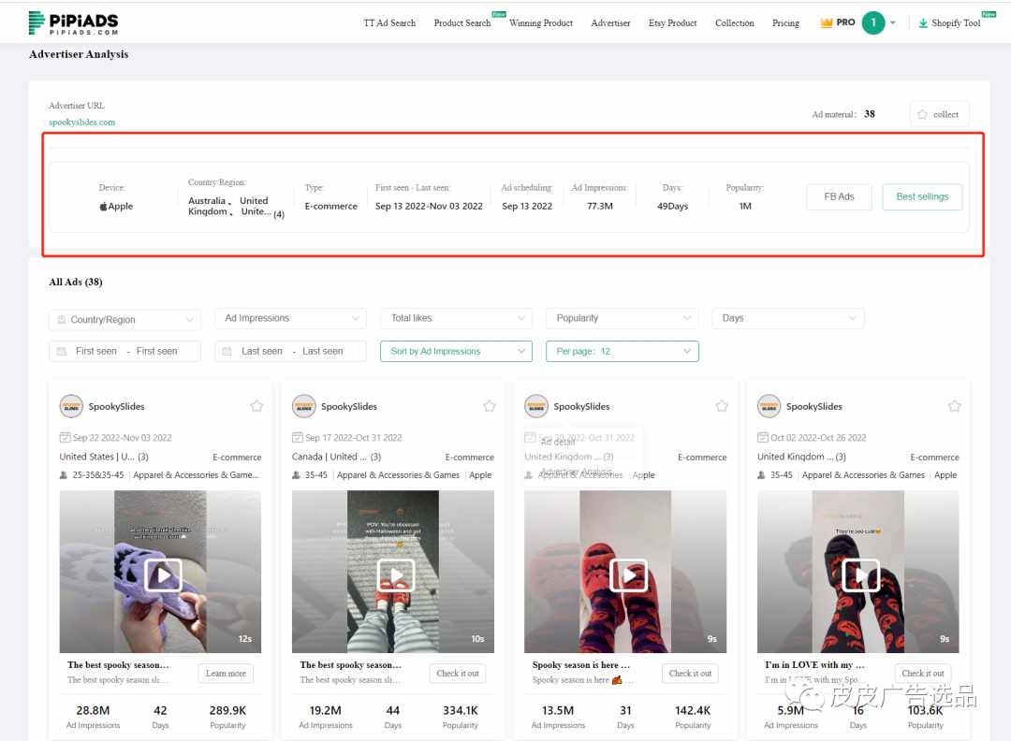Image resolution: width=1011 pixels, height=741 pixels.
Task: Click calendar icon beside Oct 02 2022-Oct 26 2022
Action: (x=762, y=438)
